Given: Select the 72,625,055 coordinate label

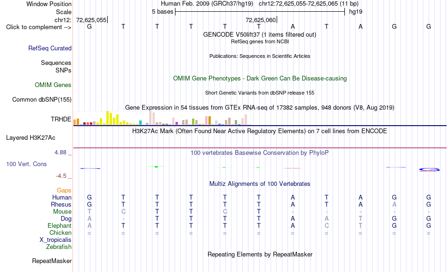Looking at the screenshot, I should pos(91,20).
